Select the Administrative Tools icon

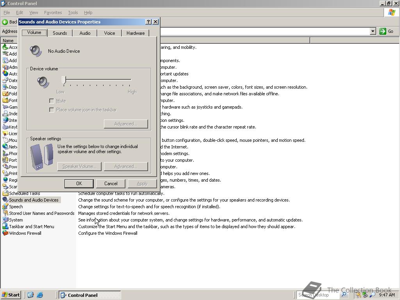pyautogui.click(x=5, y=67)
